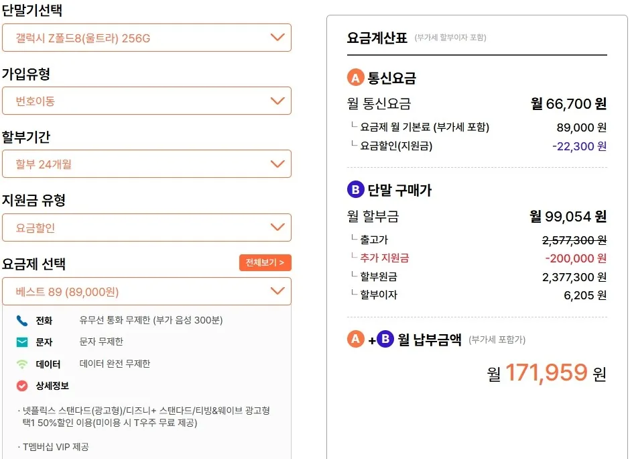Viewport: 630px width, 459px height.
Task: Click the orange A badge next to 통신요금
Action: pos(356,77)
